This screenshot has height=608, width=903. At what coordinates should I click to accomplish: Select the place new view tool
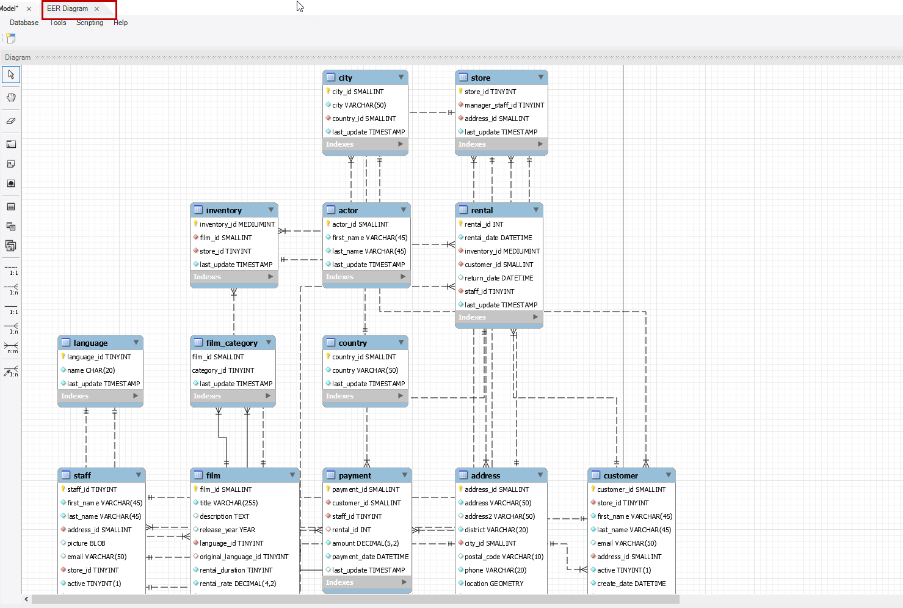(x=11, y=226)
